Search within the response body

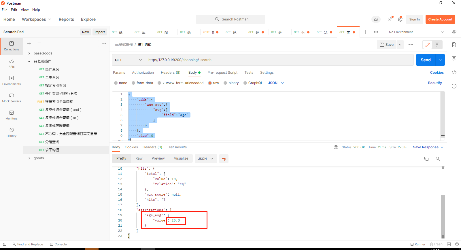(x=438, y=159)
